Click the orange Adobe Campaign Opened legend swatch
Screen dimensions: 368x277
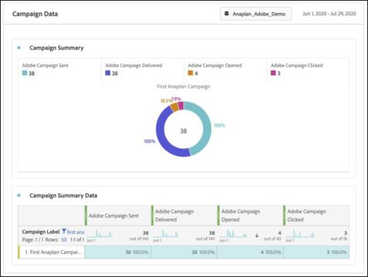pos(191,73)
